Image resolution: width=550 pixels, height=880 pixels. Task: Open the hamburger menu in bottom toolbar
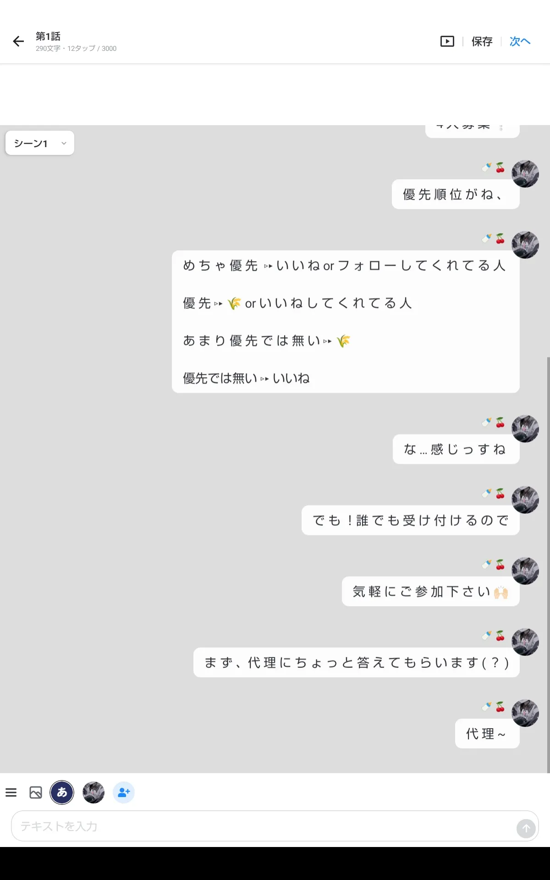click(11, 792)
